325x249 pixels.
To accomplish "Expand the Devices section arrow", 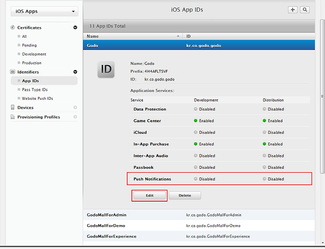I will [75, 107].
